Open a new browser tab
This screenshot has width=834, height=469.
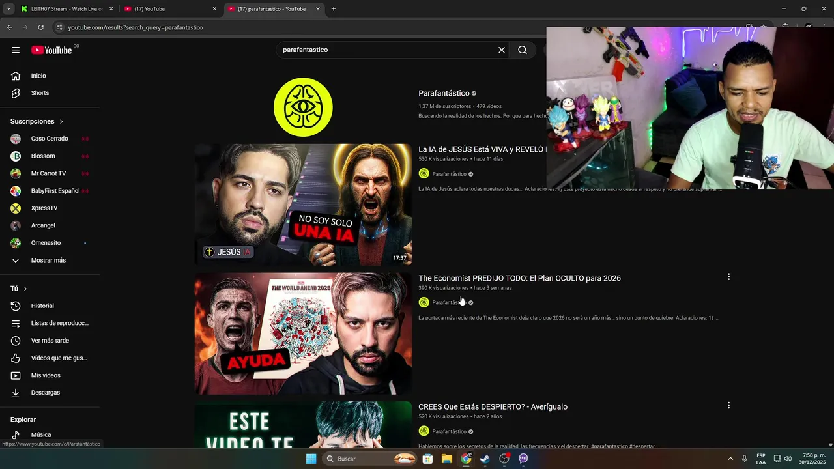click(x=334, y=9)
